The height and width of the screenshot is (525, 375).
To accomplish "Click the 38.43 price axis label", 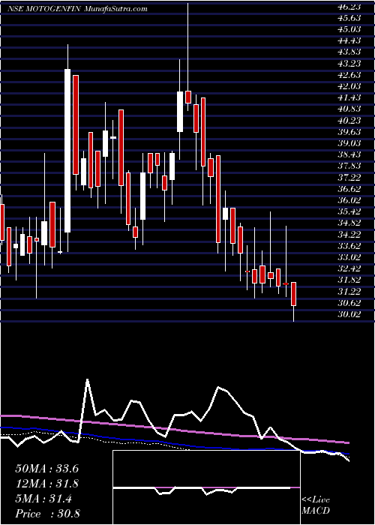I will [x=349, y=154].
